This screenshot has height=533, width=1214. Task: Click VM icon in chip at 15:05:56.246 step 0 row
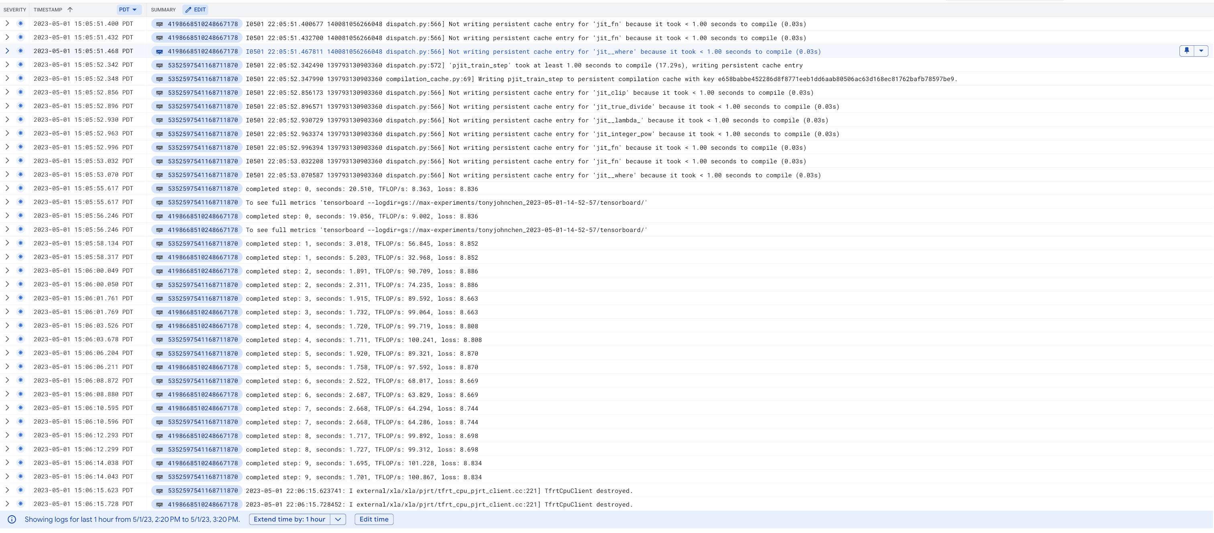coord(160,216)
